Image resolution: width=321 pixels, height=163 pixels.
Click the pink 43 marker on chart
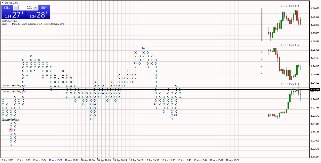coord(11,129)
